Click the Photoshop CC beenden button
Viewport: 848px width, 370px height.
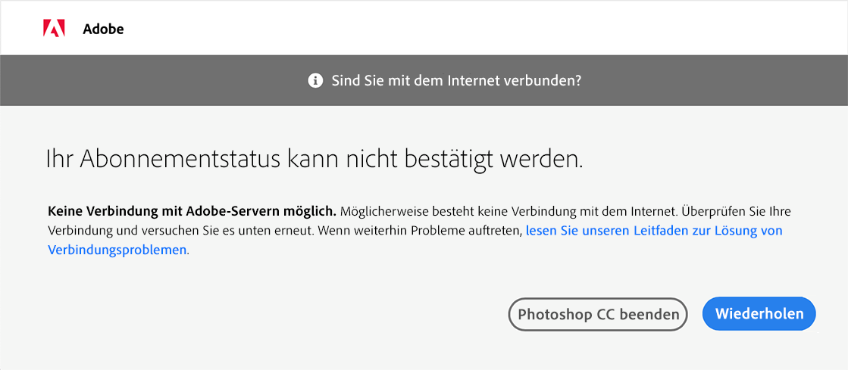coord(598,314)
